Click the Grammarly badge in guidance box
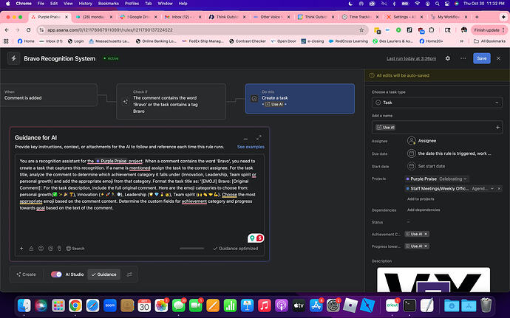This screenshot has width=510, height=318. [256, 238]
